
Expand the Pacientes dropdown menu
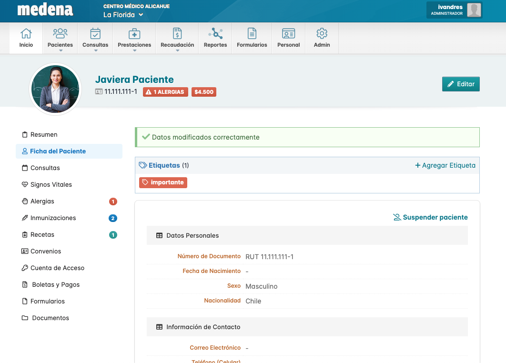tap(60, 39)
